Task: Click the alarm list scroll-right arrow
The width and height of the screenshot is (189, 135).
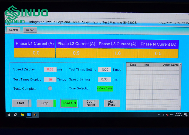Action: coord(177,109)
